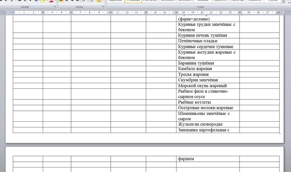Align paragraph text to the right
The width and height of the screenshot is (291, 172).
click(x=72, y=1)
